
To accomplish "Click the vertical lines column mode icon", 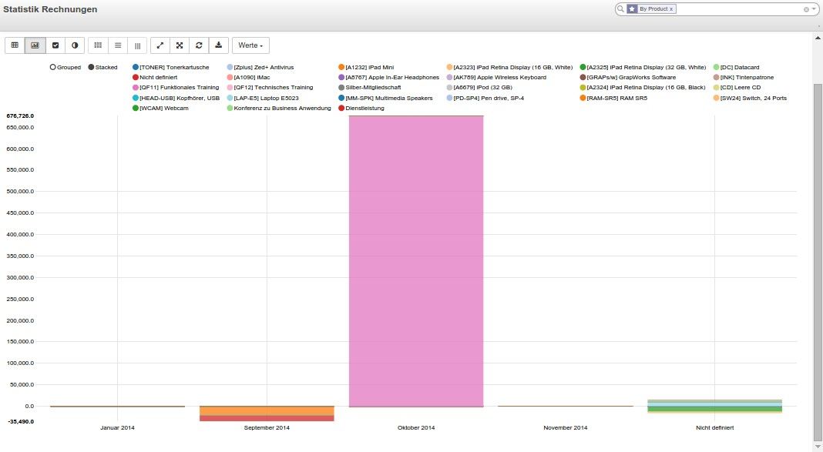I will [x=138, y=45].
